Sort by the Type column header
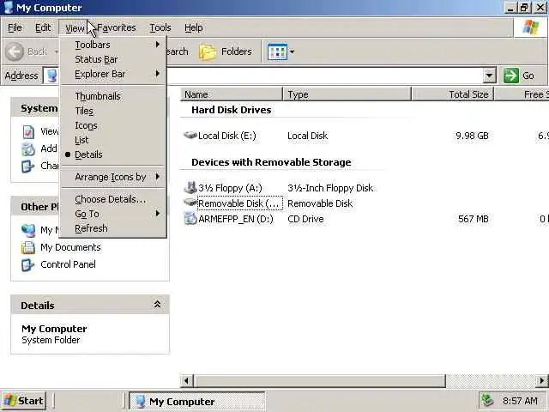Image resolution: width=549 pixels, height=412 pixels. point(347,94)
